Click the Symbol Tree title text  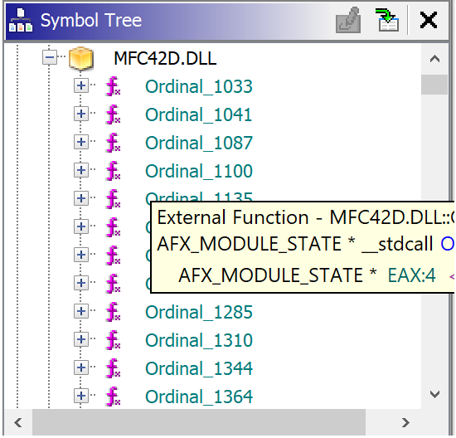click(91, 21)
